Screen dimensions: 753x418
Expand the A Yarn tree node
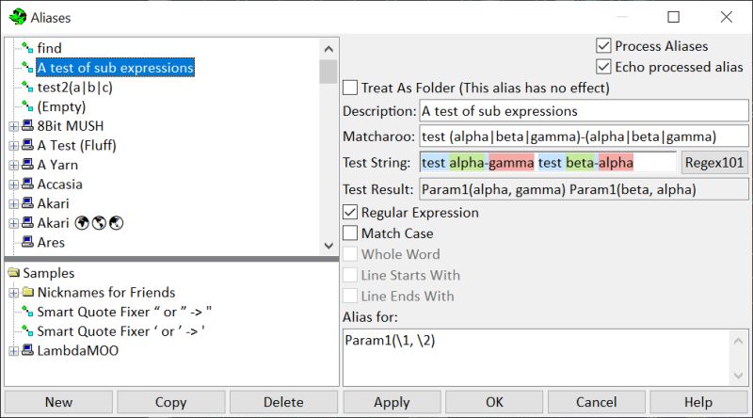[x=13, y=166]
